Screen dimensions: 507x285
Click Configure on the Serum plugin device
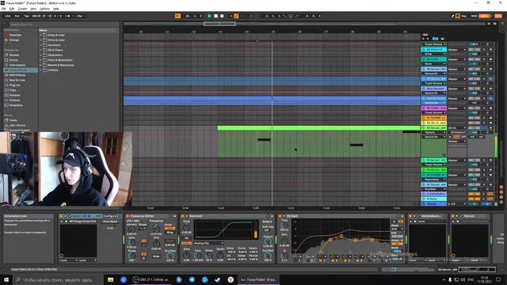[x=110, y=216]
